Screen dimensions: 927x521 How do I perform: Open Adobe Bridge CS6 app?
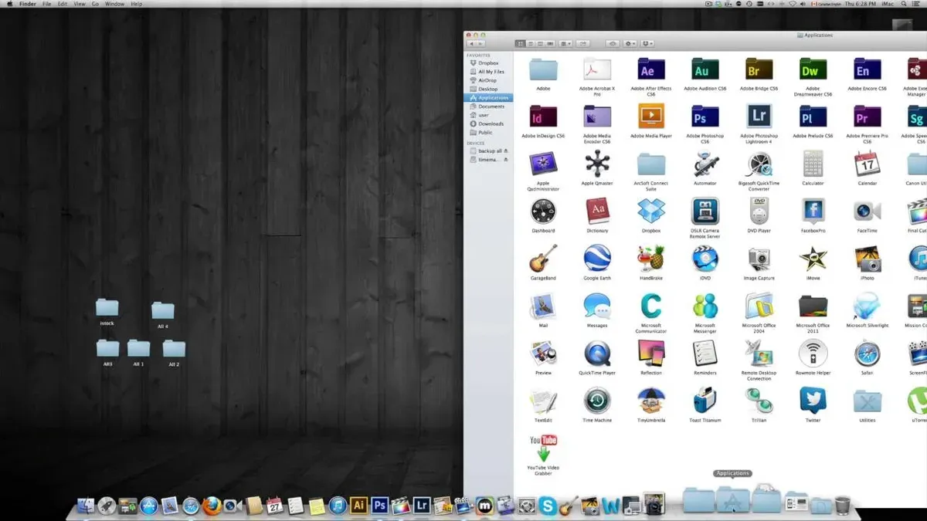(x=759, y=71)
